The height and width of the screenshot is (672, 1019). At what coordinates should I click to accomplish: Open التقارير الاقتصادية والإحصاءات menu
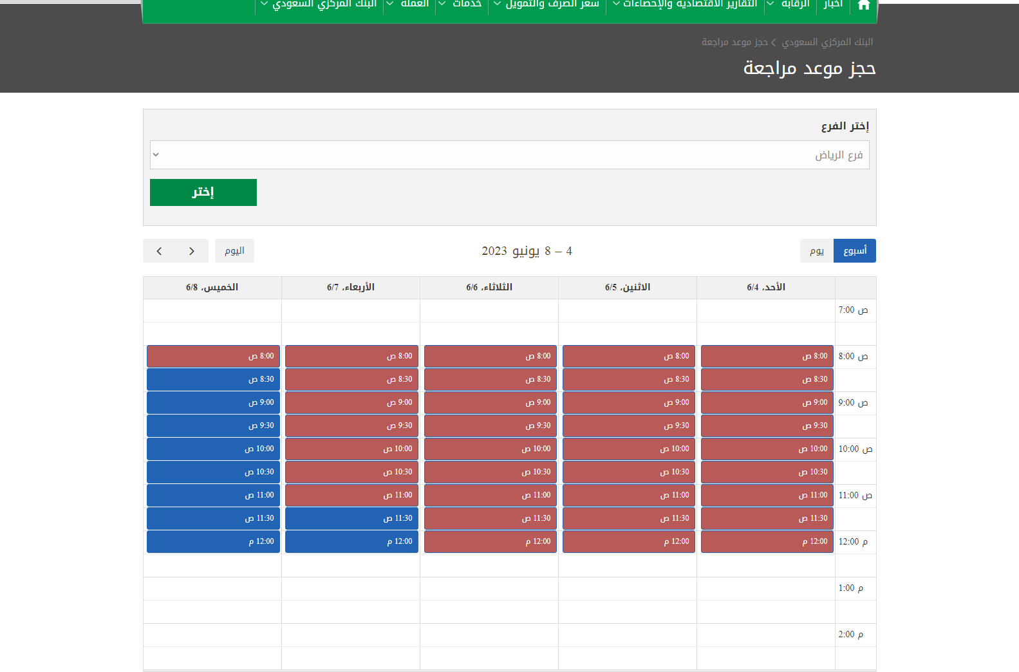pyautogui.click(x=686, y=5)
